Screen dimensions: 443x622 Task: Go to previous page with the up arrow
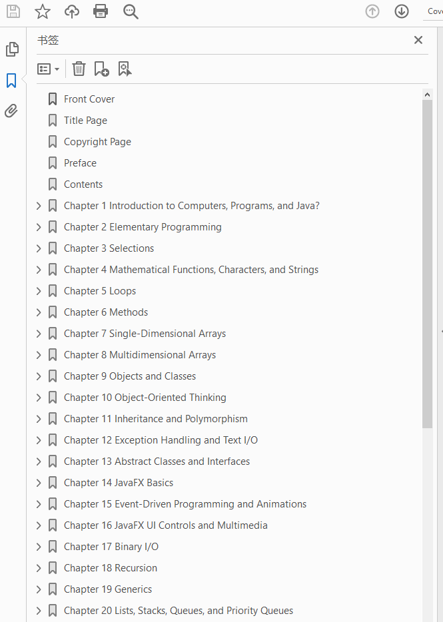point(372,11)
